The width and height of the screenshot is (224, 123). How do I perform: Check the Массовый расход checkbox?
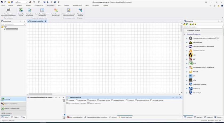(98, 100)
